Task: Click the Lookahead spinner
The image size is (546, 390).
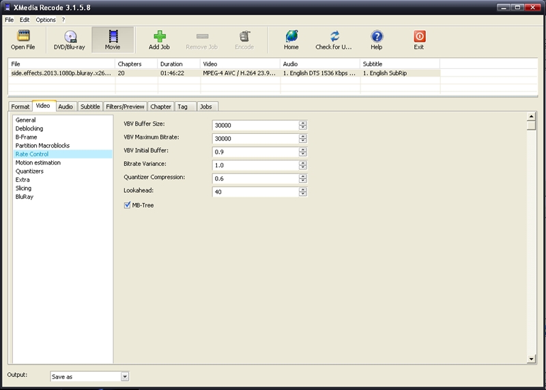Action: (x=303, y=192)
